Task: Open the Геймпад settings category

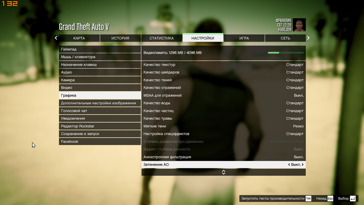Action: (x=100, y=49)
